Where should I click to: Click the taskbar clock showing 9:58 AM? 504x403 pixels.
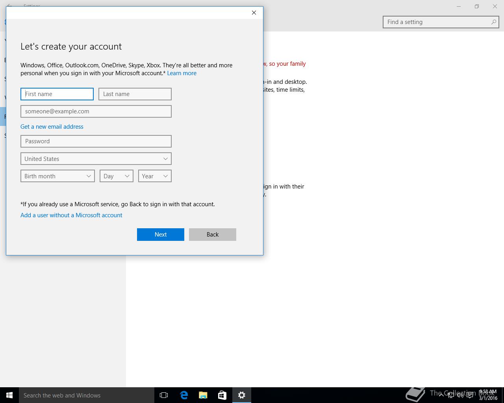[488, 395]
